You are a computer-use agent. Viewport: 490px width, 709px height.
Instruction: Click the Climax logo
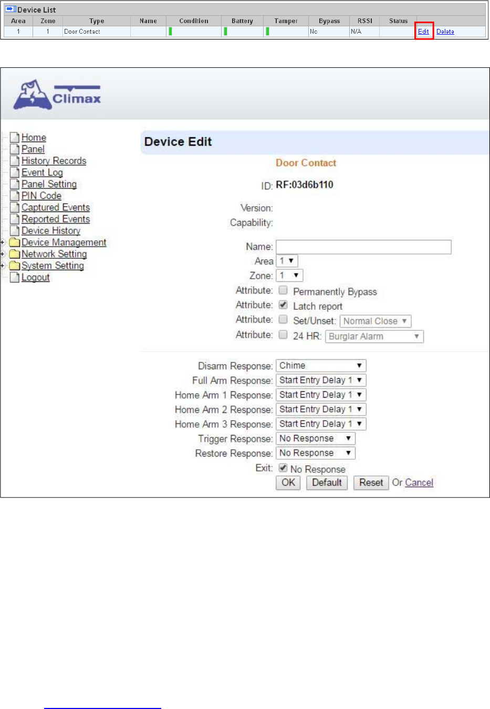pyautogui.click(x=57, y=95)
